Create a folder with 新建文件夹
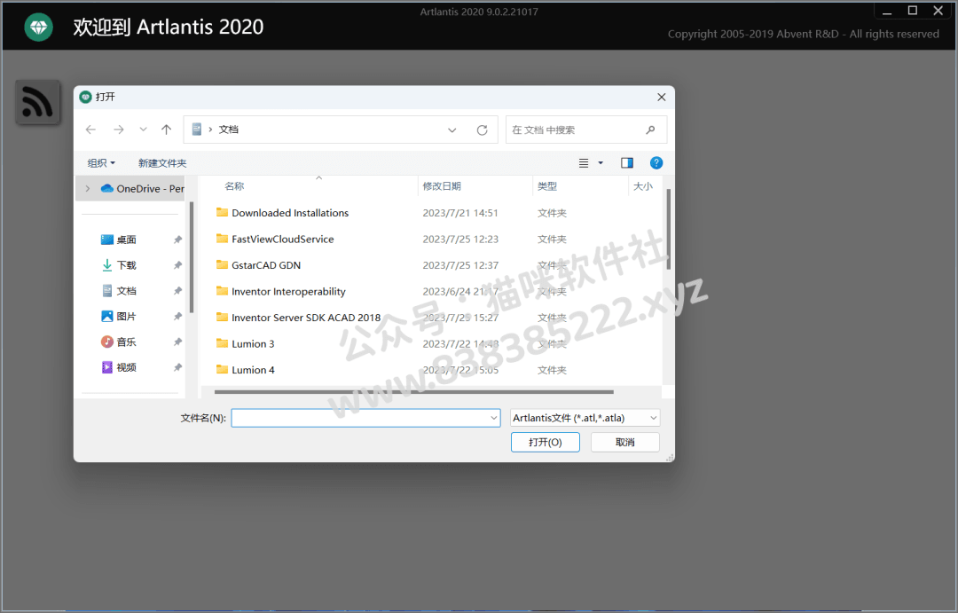 coord(162,162)
